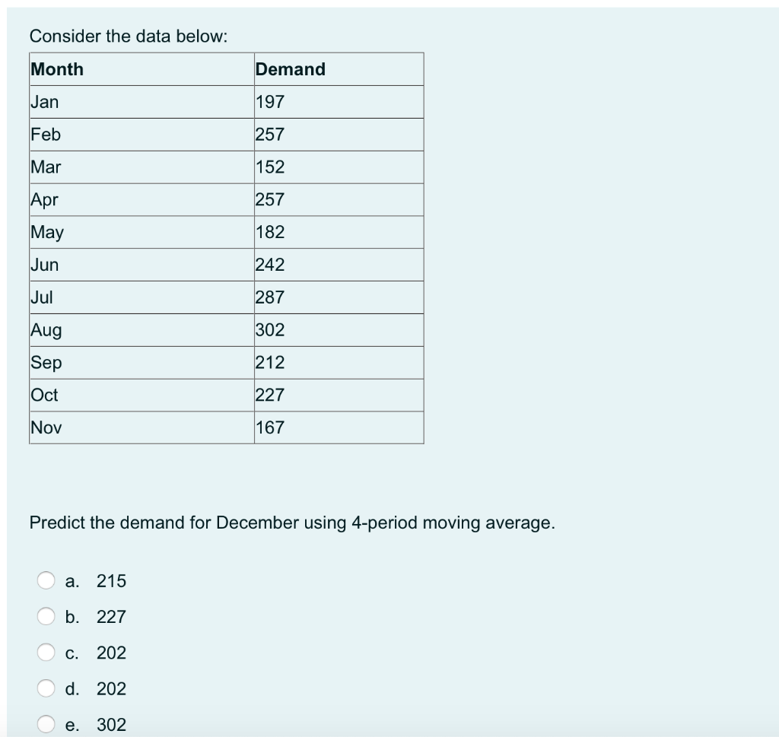Image resolution: width=779 pixels, height=737 pixels.
Task: Select answer option a. 215
Action: point(46,580)
